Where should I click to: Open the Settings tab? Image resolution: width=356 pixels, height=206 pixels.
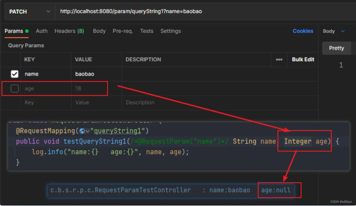coord(171,31)
